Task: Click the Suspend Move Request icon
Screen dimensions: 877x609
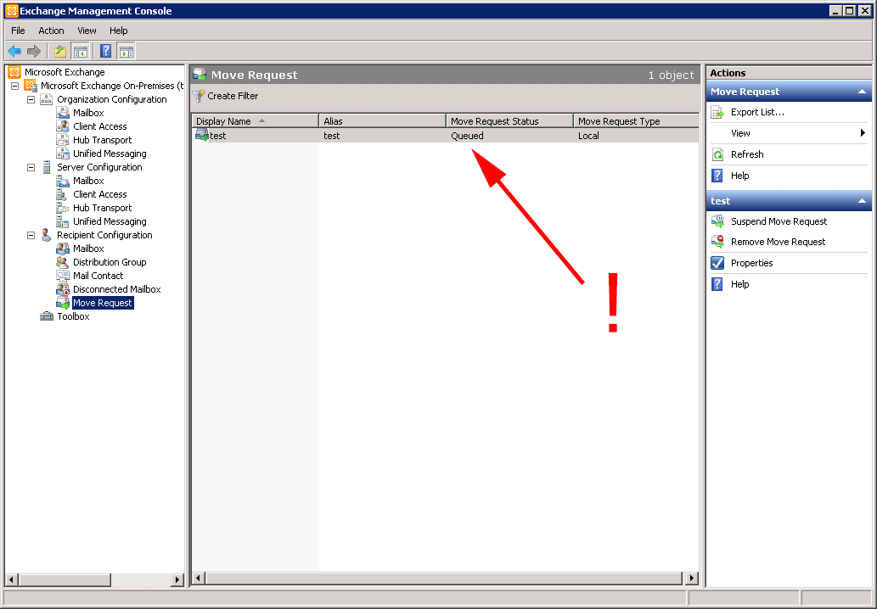Action: (717, 222)
